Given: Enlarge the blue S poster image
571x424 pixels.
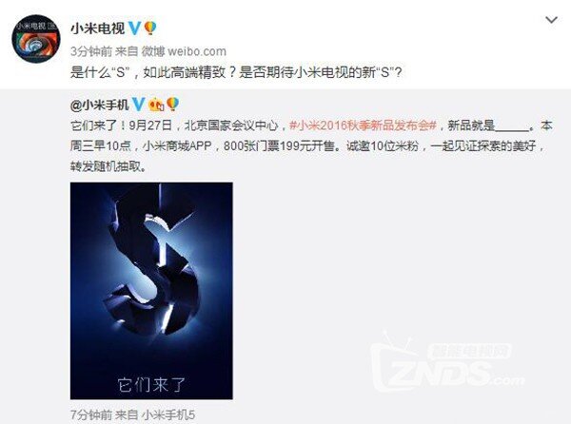Looking at the screenshot, I should tap(151, 291).
